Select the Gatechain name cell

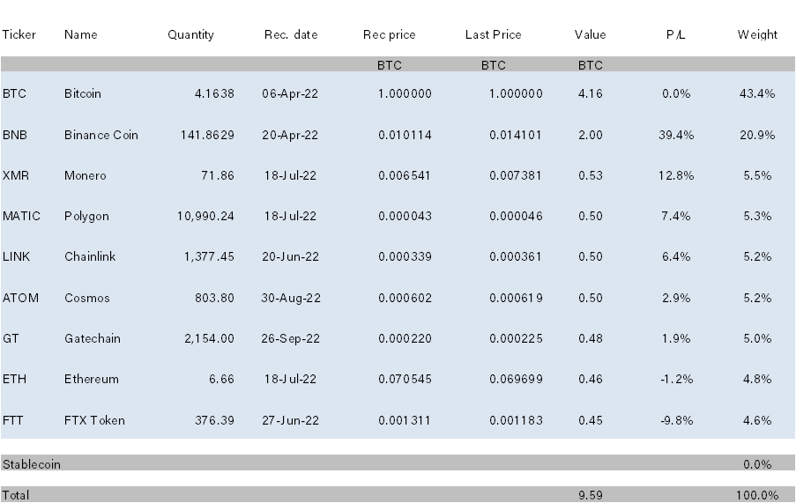[x=93, y=338]
